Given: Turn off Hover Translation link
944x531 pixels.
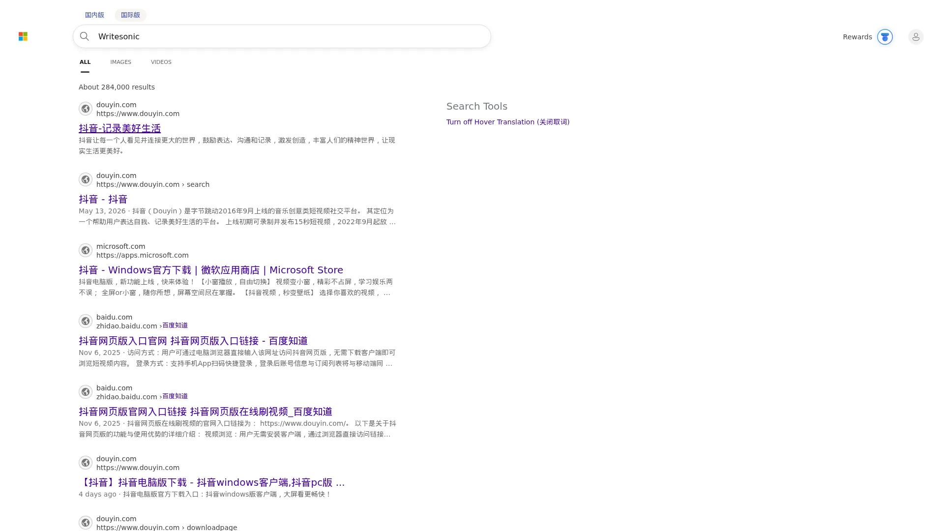Looking at the screenshot, I should click(508, 122).
